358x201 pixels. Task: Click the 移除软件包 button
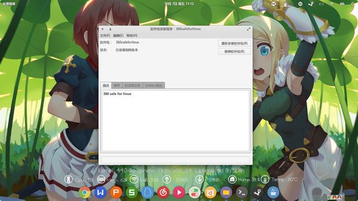[x=234, y=51]
